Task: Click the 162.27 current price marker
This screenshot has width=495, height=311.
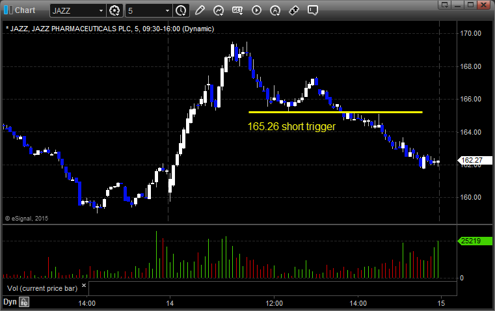Action: [475, 161]
